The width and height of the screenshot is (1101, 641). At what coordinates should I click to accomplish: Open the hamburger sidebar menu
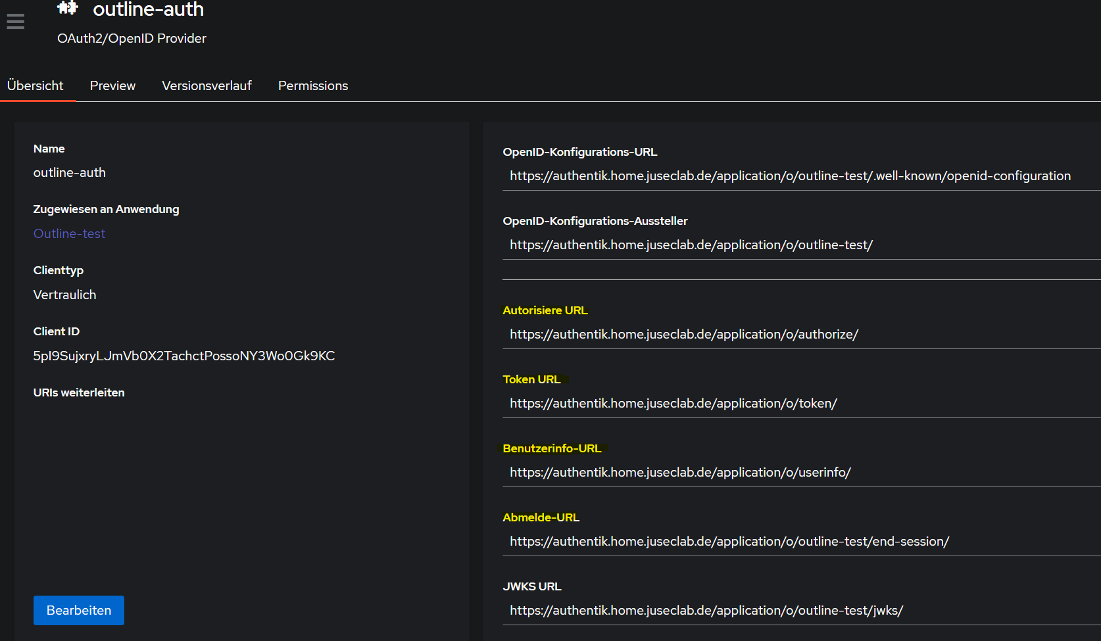16,22
